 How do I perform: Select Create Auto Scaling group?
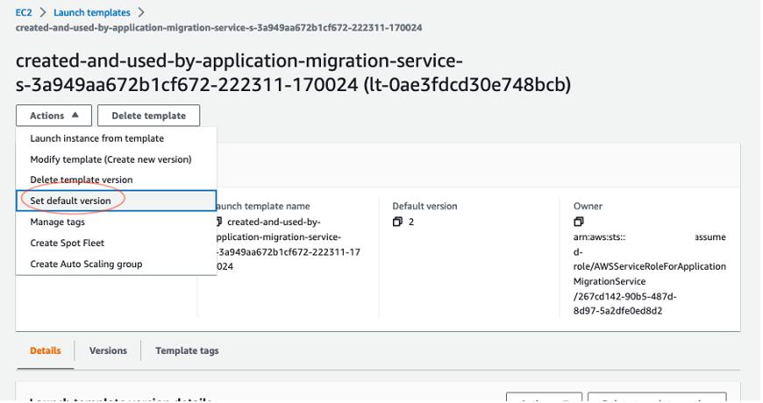86,264
